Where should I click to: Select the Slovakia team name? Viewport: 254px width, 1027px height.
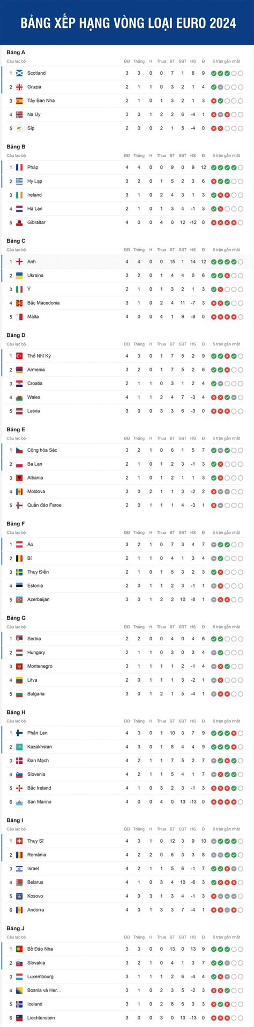coord(36,963)
